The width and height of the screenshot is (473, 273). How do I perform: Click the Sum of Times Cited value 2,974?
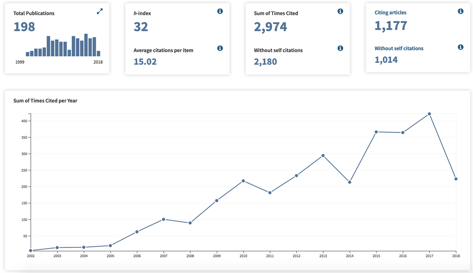(270, 27)
